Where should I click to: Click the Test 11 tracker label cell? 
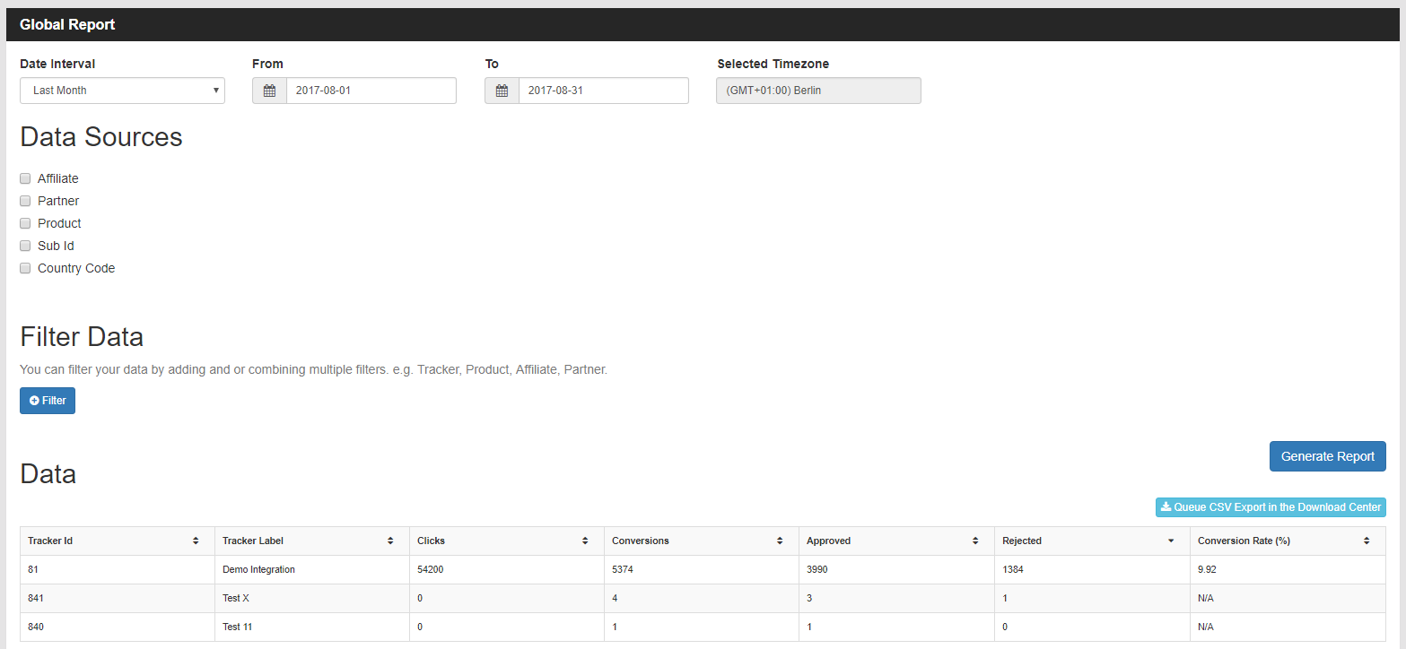click(312, 627)
